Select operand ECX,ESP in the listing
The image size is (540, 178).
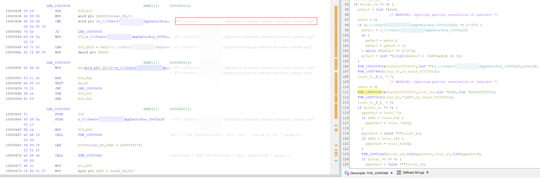[85, 166]
